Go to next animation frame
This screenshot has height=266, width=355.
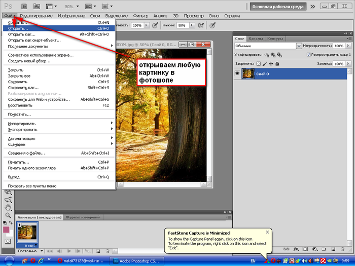[78, 251]
